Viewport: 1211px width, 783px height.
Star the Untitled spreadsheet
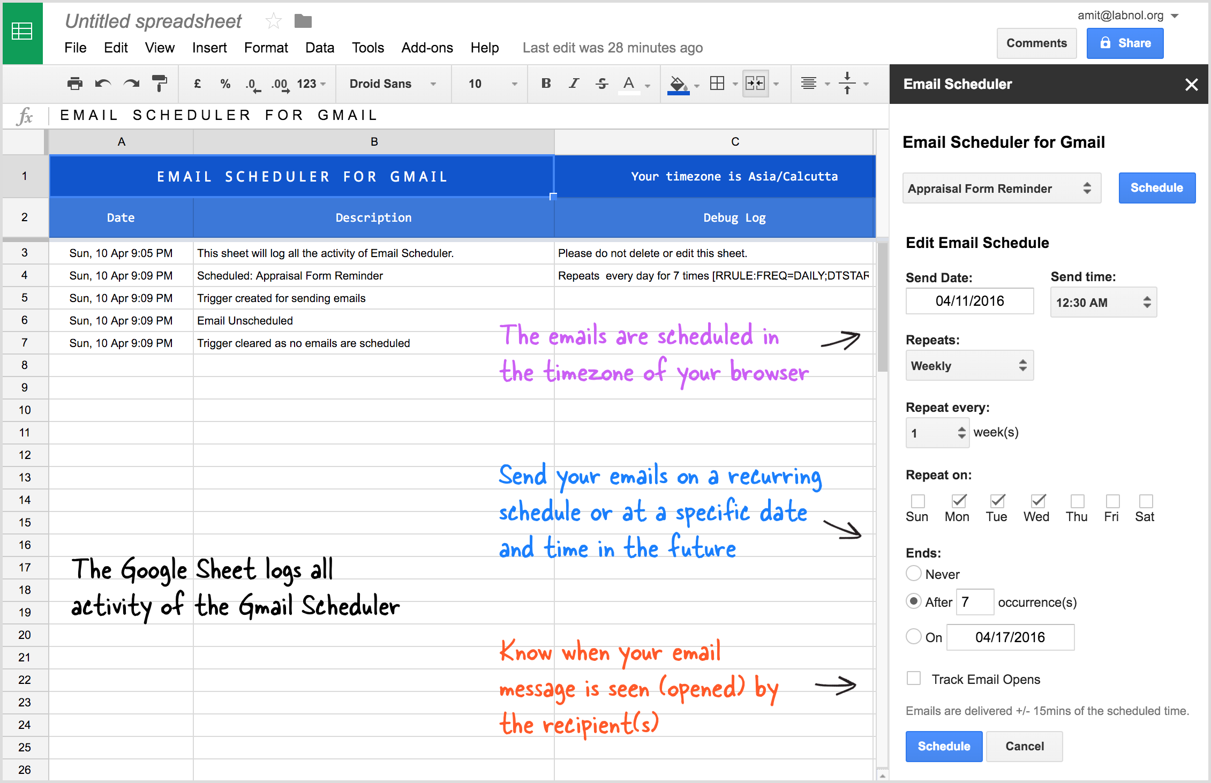(274, 21)
